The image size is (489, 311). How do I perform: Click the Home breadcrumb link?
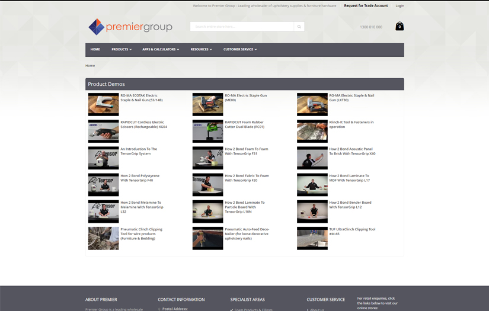point(90,65)
